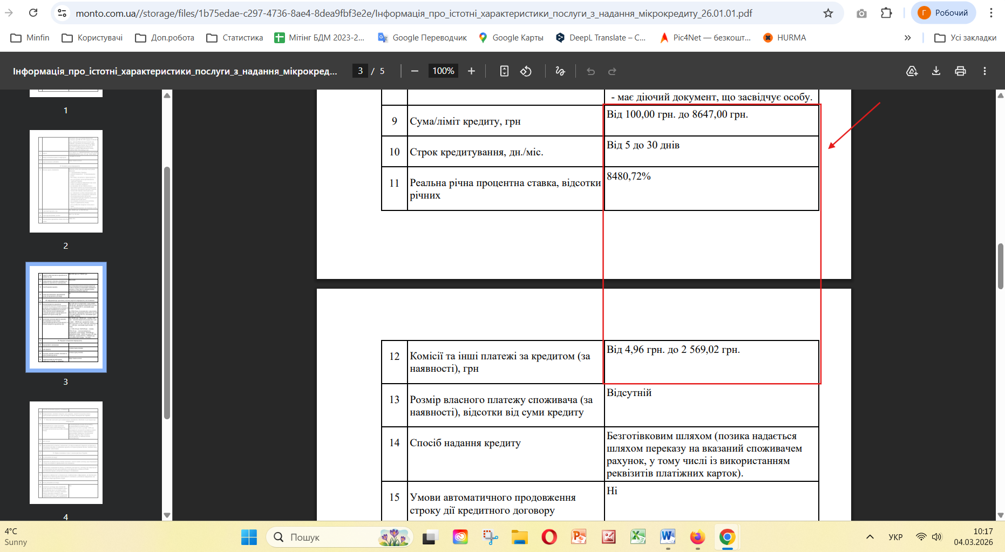Launch Opera from taskbar
Image resolution: width=1005 pixels, height=552 pixels.
pyautogui.click(x=549, y=537)
